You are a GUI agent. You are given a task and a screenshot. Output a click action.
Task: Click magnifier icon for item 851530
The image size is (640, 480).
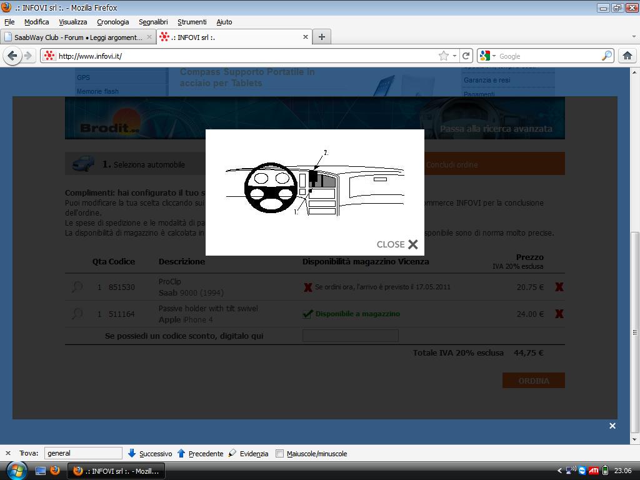click(77, 287)
